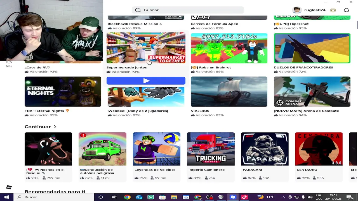Open the PARACAM card image
This screenshot has width=358, height=201.
point(265,149)
